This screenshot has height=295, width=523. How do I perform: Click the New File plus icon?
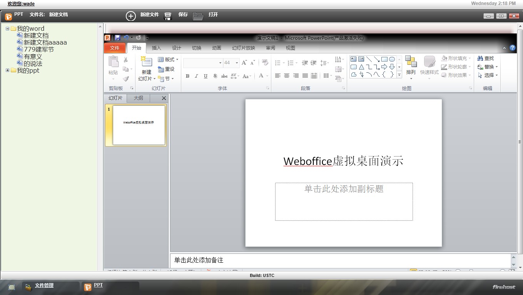[131, 16]
